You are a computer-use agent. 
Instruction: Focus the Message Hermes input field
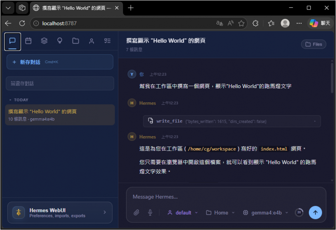coord(226,197)
